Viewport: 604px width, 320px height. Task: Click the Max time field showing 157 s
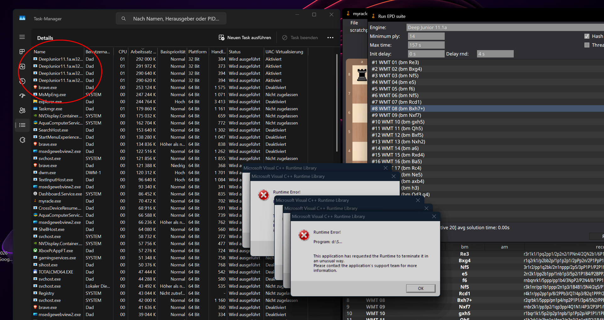click(426, 45)
